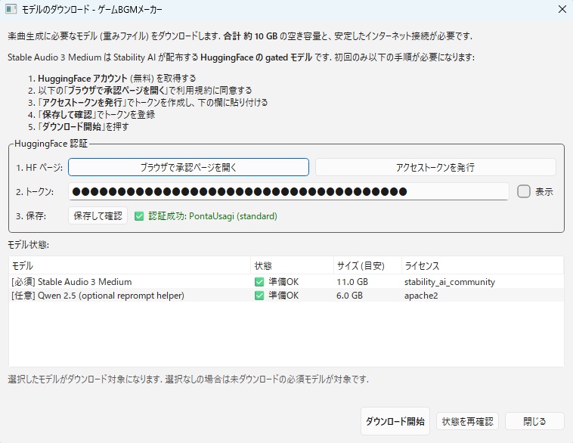
Task: Click 準備OK status in Stable Audio row
Action: [283, 282]
